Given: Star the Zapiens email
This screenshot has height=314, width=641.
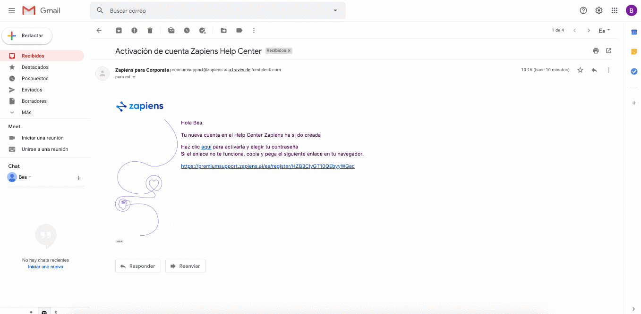Looking at the screenshot, I should pyautogui.click(x=581, y=70).
